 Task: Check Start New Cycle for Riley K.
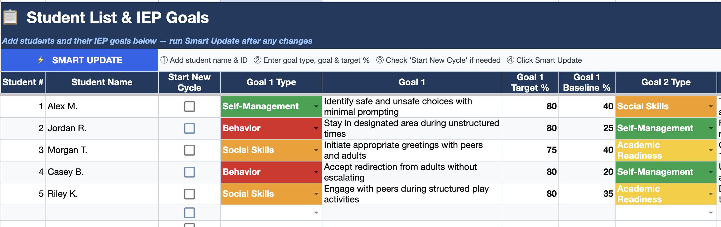pos(189,194)
